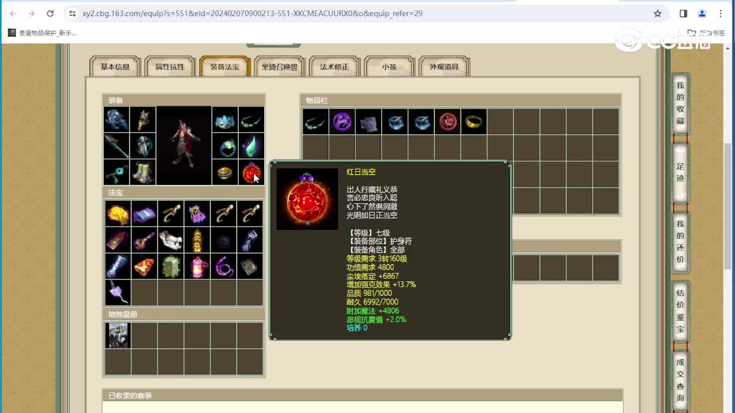Select the golden pagoda treasure in 法宝

coord(197,240)
